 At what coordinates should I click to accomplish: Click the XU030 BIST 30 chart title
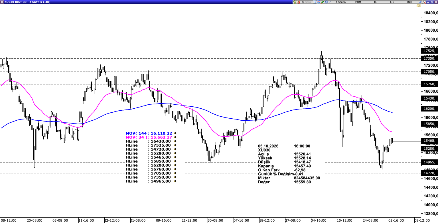click(x=27, y=2)
